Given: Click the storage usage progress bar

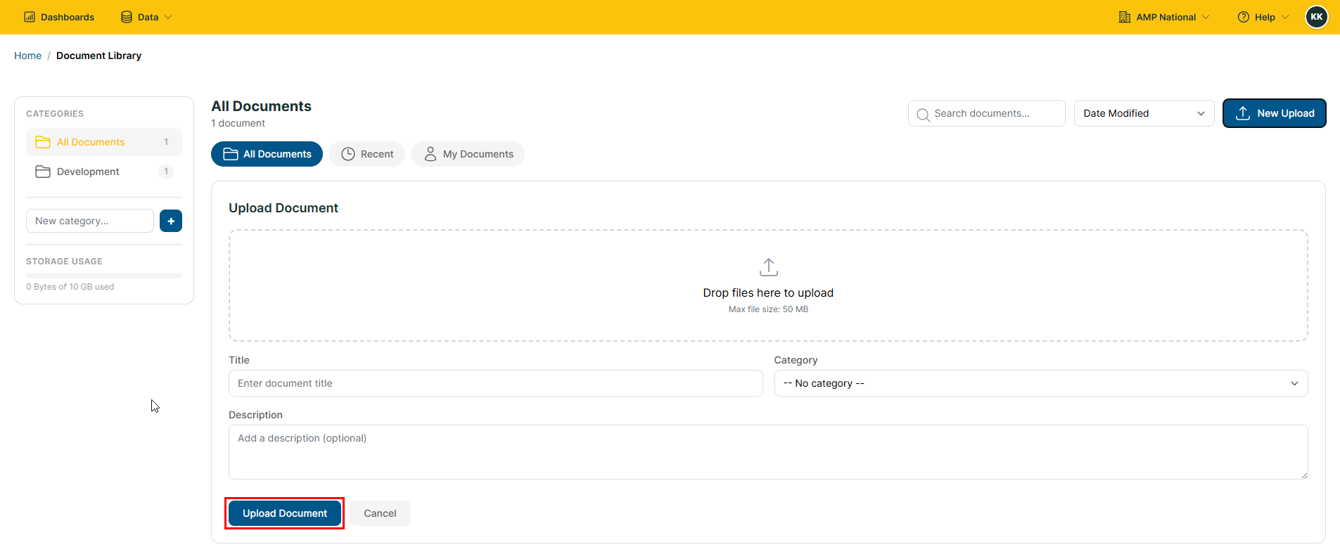Looking at the screenshot, I should tap(104, 276).
